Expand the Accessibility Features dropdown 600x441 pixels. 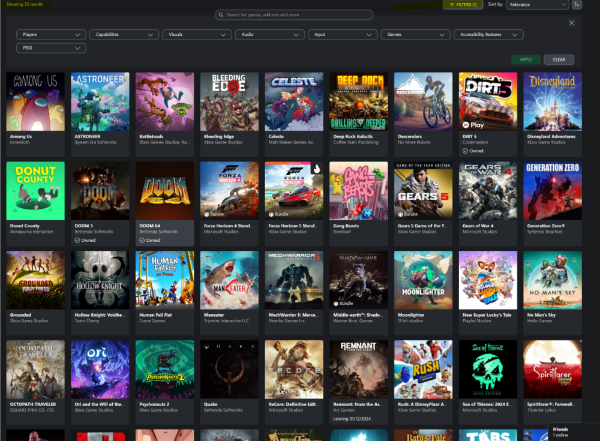pyautogui.click(x=488, y=35)
